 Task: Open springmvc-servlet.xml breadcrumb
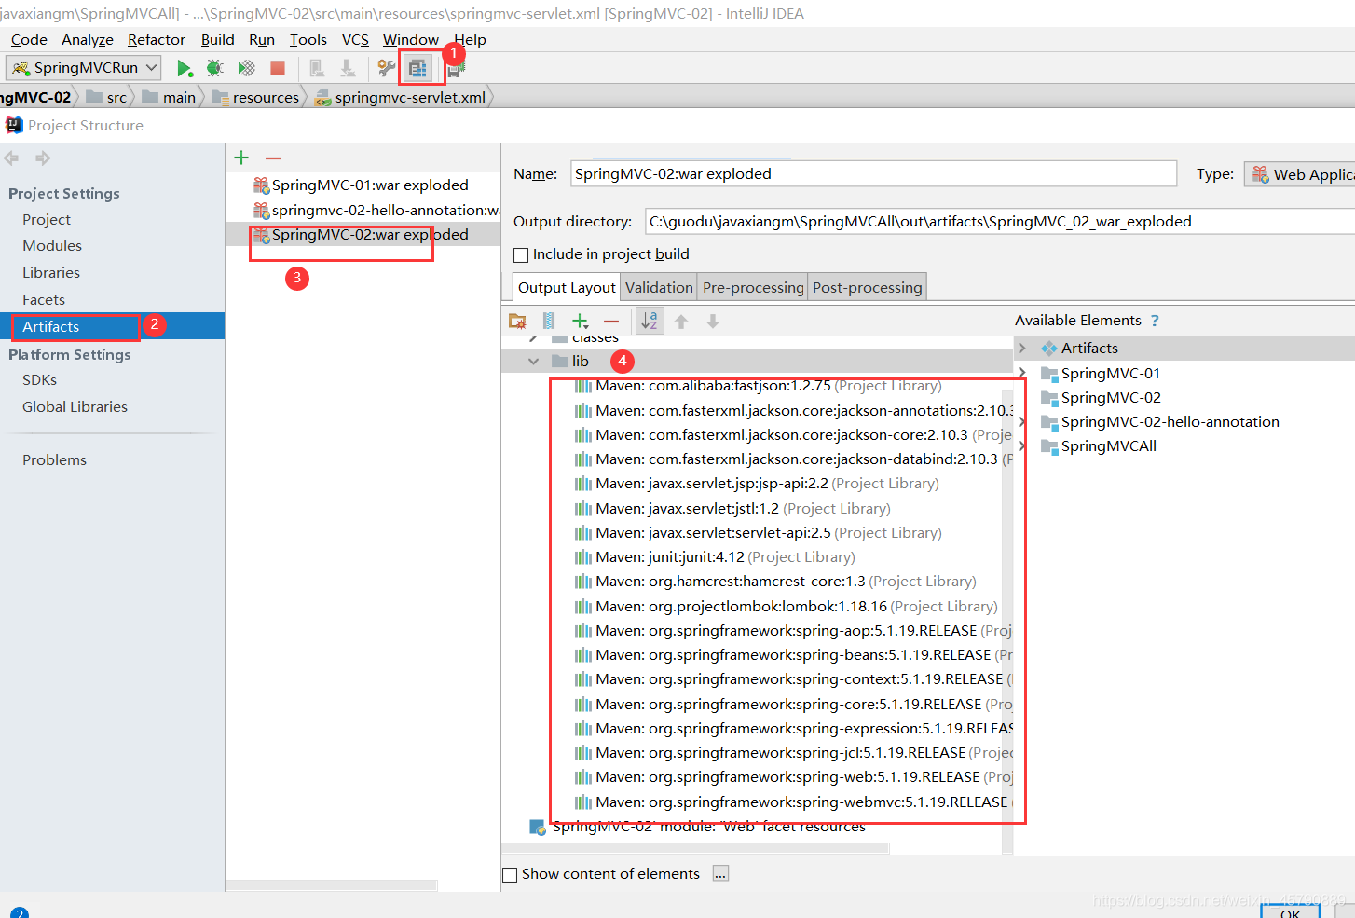[x=401, y=97]
